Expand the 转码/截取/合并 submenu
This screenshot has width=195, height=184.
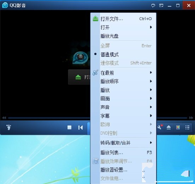pos(123,143)
